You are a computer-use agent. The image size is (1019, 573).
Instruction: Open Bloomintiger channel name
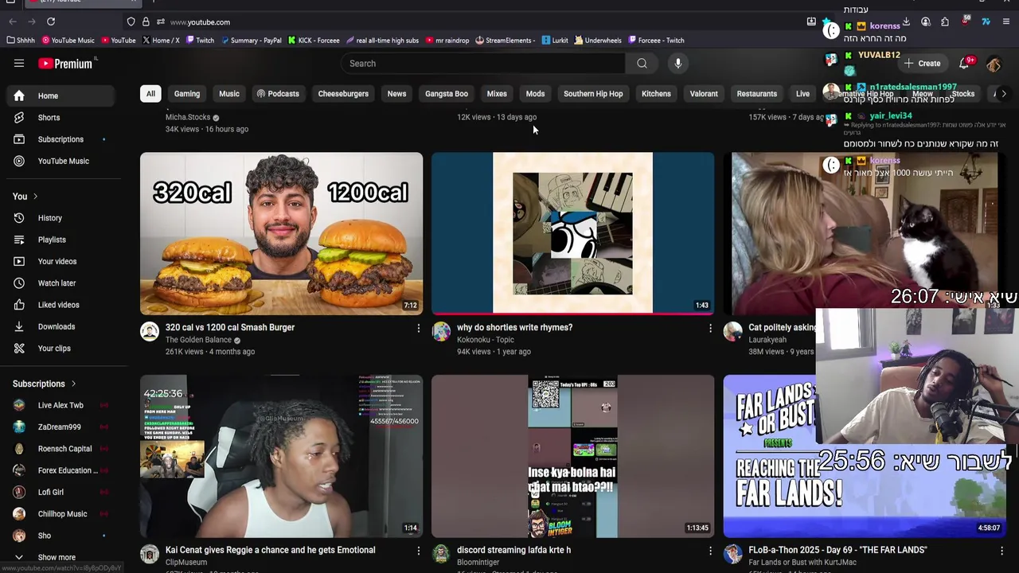click(478, 563)
